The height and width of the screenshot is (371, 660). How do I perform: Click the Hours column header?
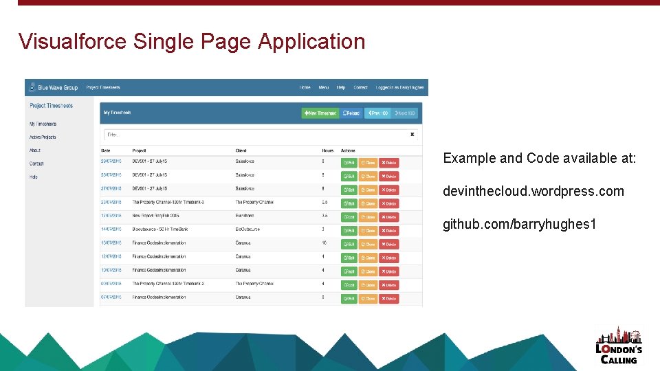point(327,150)
